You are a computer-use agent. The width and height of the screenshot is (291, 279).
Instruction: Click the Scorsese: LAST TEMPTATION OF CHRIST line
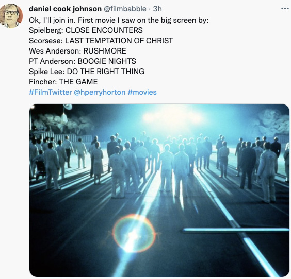[101, 41]
